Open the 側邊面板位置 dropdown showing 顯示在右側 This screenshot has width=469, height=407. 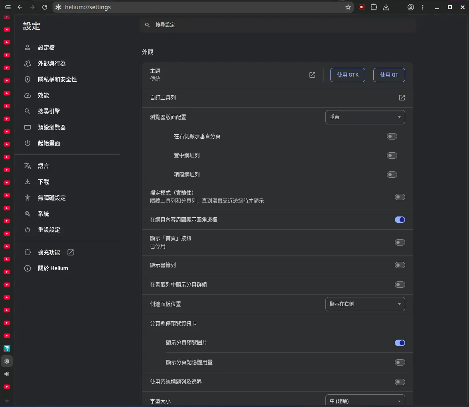click(x=365, y=304)
